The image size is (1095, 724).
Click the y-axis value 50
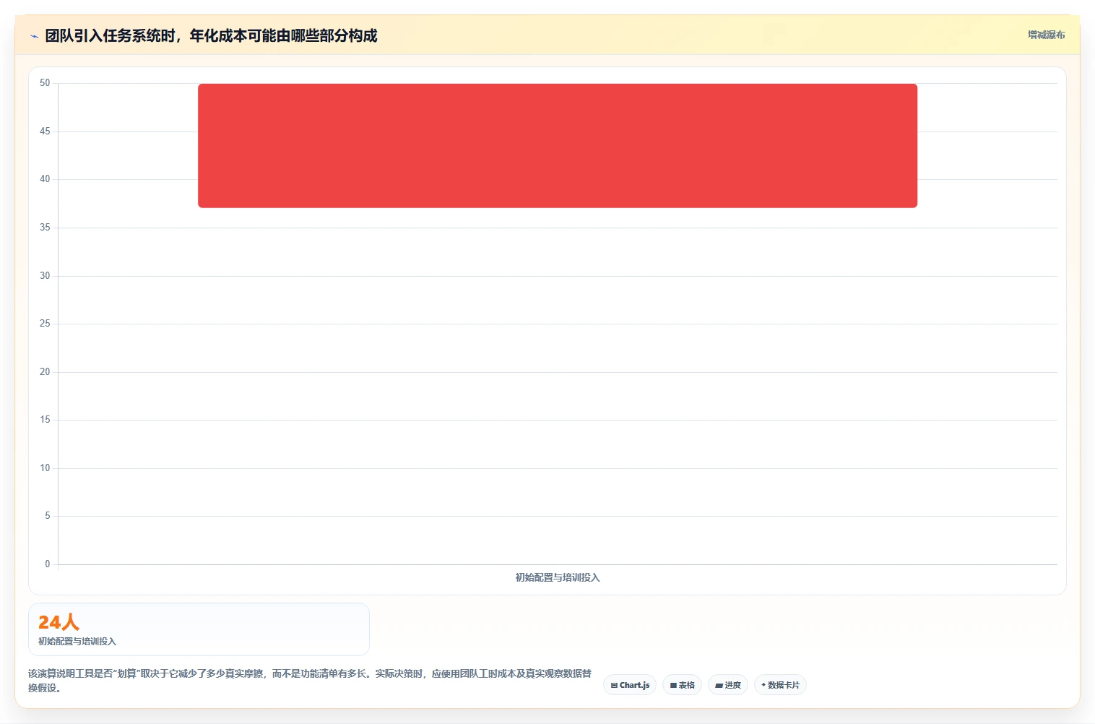pos(45,83)
